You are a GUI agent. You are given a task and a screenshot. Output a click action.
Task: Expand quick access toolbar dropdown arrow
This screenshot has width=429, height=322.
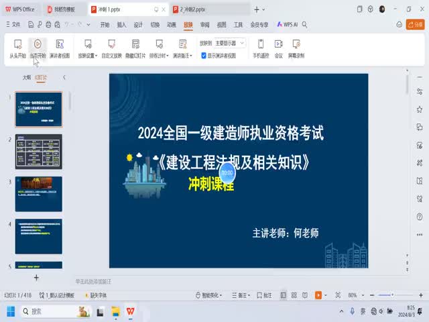[88, 25]
